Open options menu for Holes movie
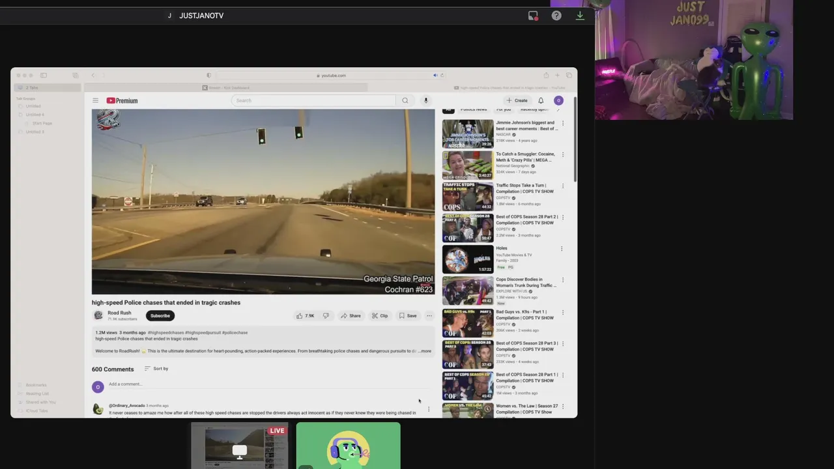The width and height of the screenshot is (834, 469). 563,248
